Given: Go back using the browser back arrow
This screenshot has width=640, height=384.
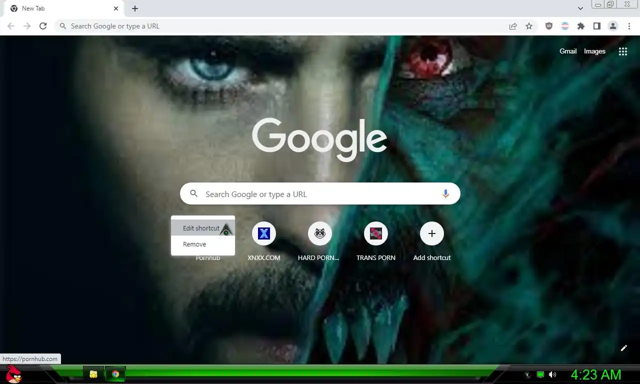Looking at the screenshot, I should [x=11, y=26].
